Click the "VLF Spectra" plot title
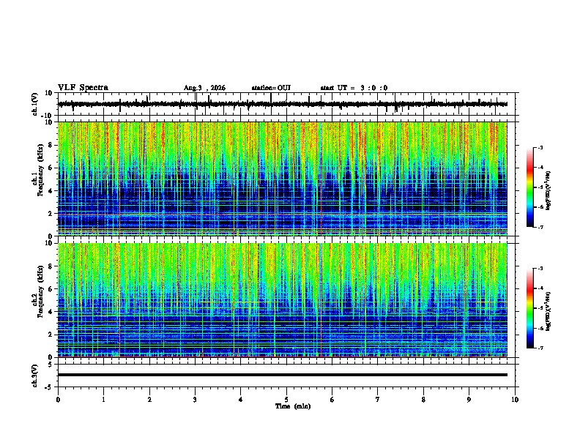Viewport: 580px width, 448px height. pyautogui.click(x=83, y=88)
